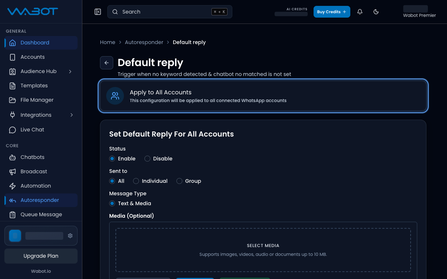This screenshot has width=447, height=279.
Task: Click the 'Default reply' breadcrumb text
Action: pyautogui.click(x=189, y=42)
